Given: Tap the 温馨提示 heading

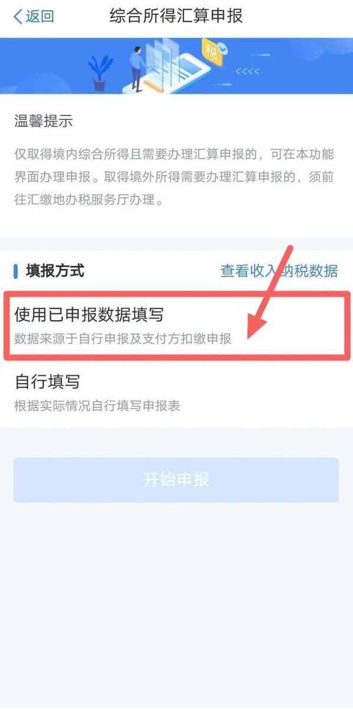Looking at the screenshot, I should coord(44,122).
